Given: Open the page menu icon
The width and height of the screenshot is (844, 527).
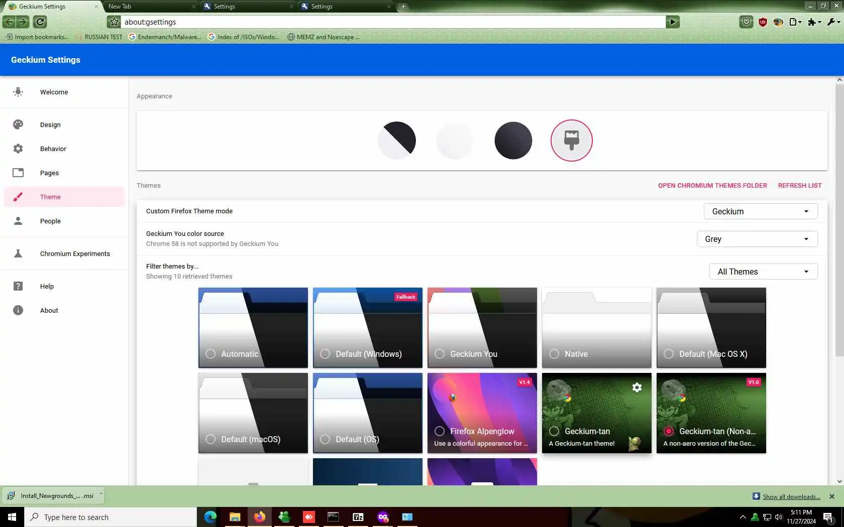Looking at the screenshot, I should [x=795, y=22].
